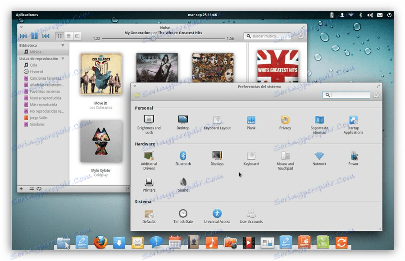
Task: Select Música in Noise sidebar
Action: [43, 52]
